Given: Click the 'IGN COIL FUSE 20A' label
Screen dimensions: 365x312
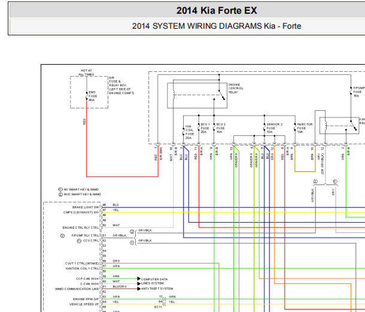Looking at the screenshot, I should [x=190, y=132].
